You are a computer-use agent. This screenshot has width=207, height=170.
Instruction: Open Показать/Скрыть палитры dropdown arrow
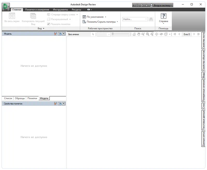coord(117,22)
